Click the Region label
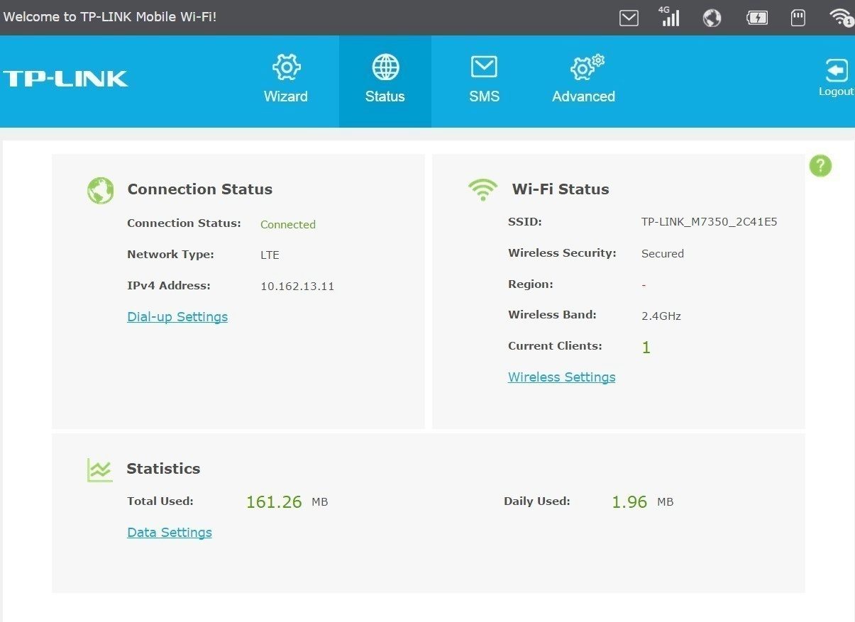 point(531,284)
